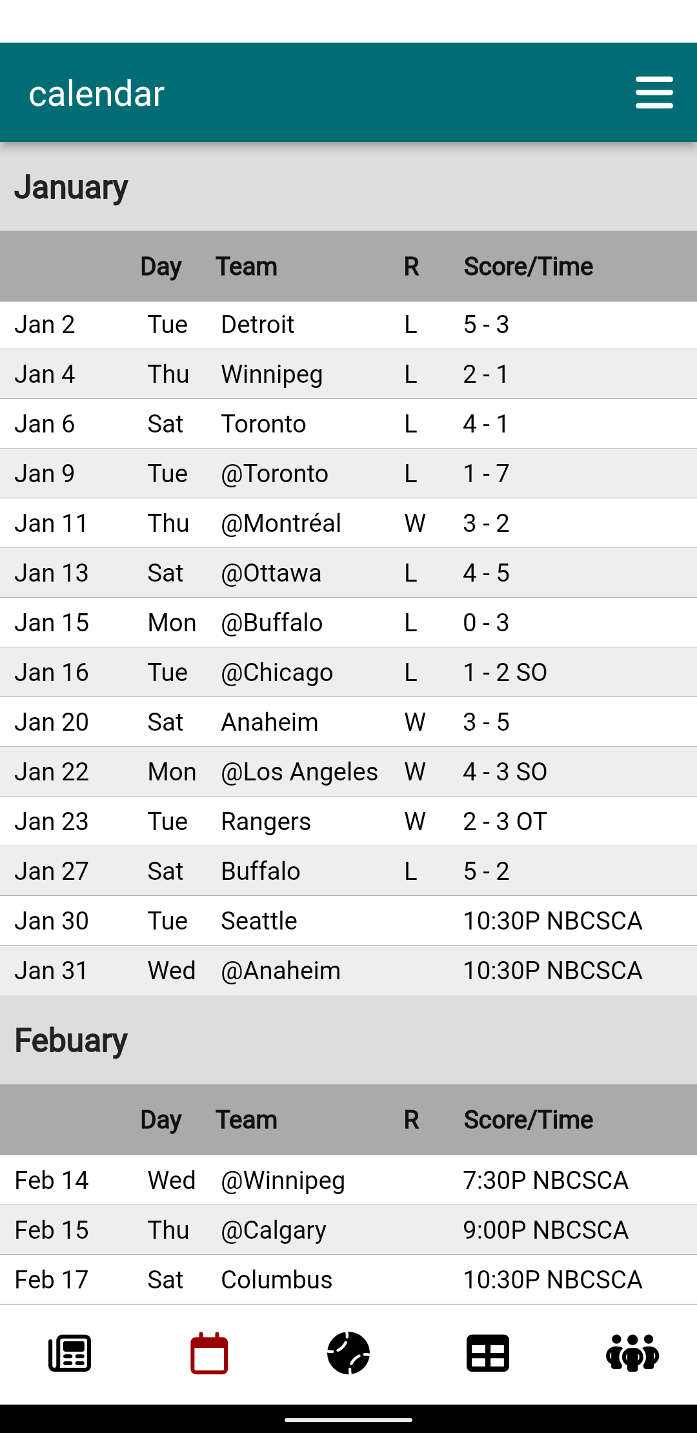Open the Jan 2 Detroit game
This screenshot has width=697, height=1433.
(x=348, y=325)
